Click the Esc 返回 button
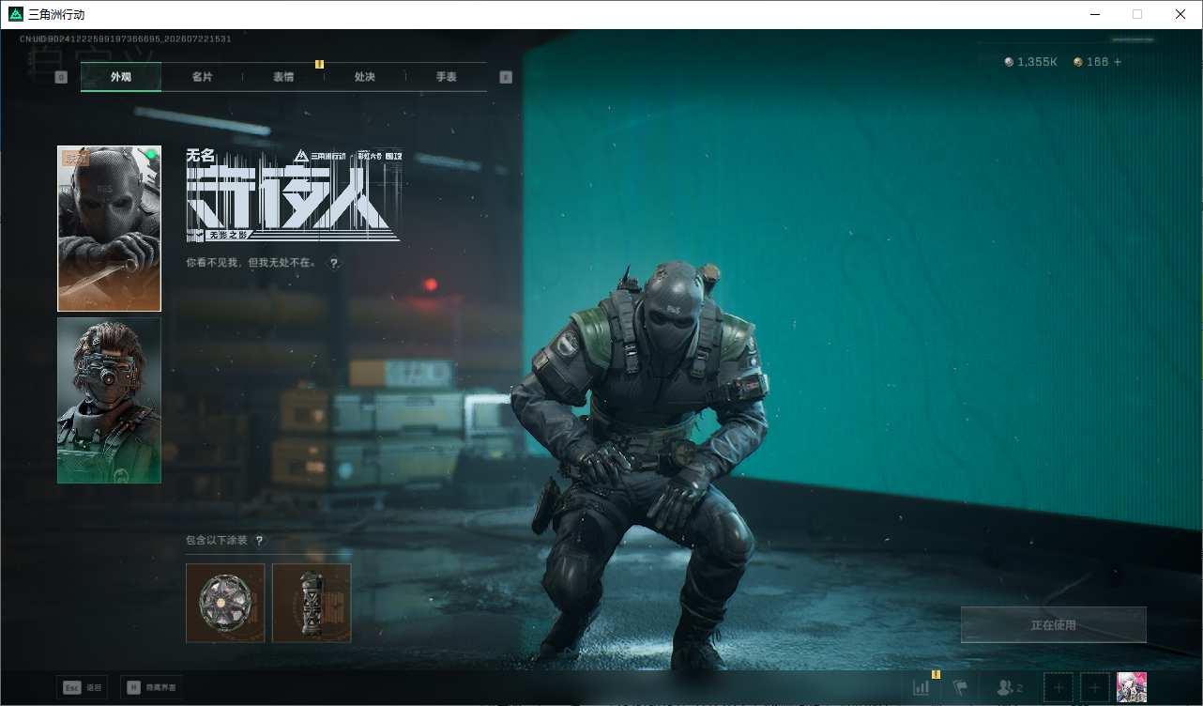The width and height of the screenshot is (1203, 706). click(82, 688)
